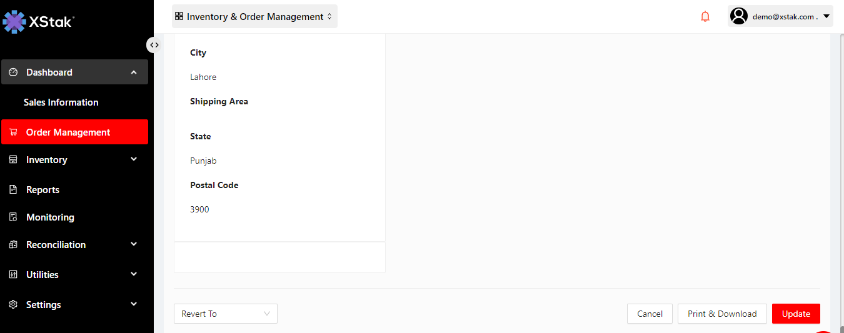Select the Utilities menu item
The height and width of the screenshot is (333, 844).
click(43, 275)
